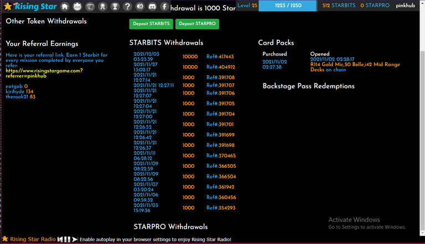Click Deposit STARPRO button
Viewport: 425px width, 244px height.
point(197,24)
